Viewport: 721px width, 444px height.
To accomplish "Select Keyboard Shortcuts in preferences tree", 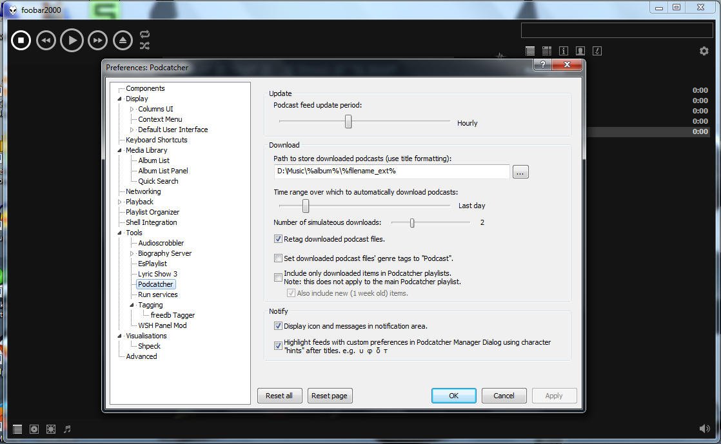I will [156, 140].
